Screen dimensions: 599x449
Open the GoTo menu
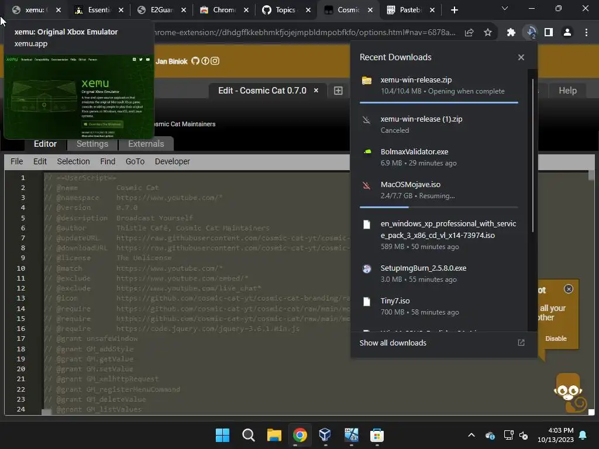coord(135,161)
